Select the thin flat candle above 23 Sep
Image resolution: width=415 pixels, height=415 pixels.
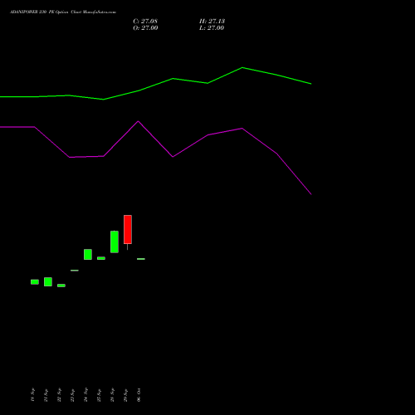point(75,271)
